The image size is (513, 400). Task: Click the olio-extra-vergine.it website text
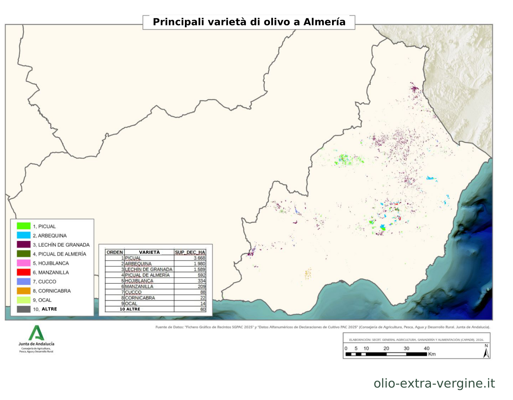pos(434,383)
